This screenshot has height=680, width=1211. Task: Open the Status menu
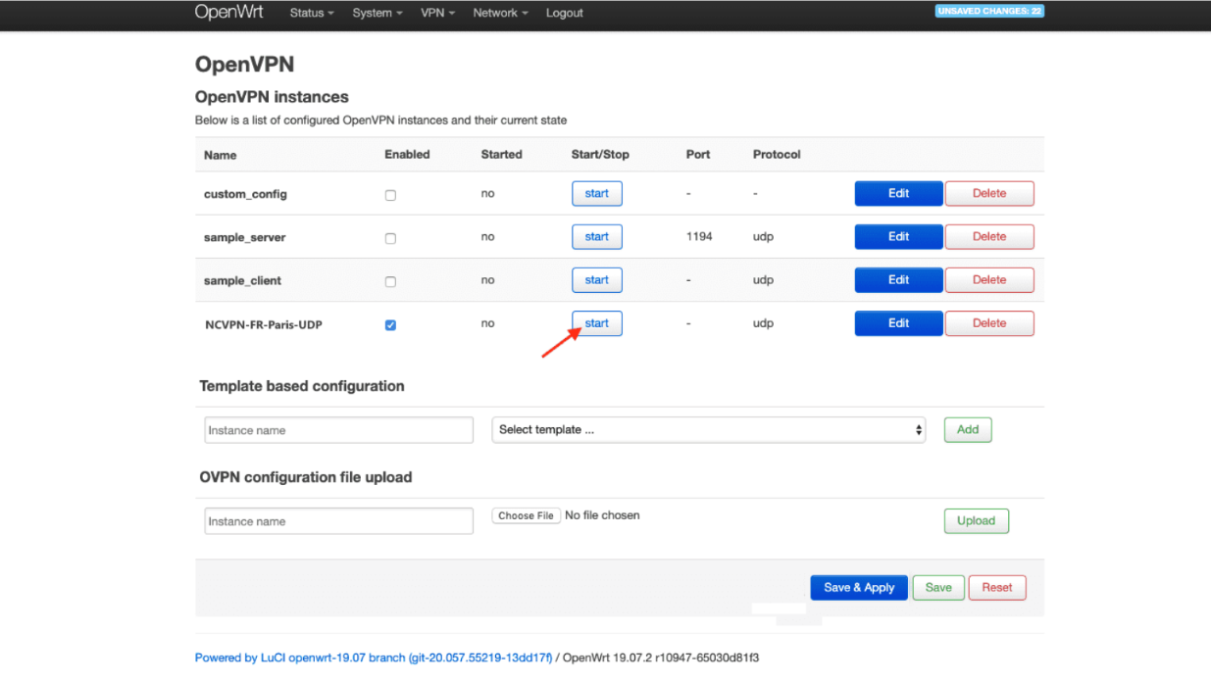click(312, 13)
